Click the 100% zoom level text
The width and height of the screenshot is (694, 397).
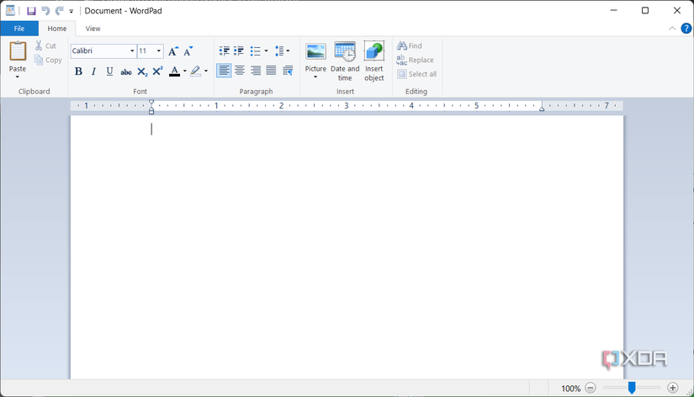point(570,389)
